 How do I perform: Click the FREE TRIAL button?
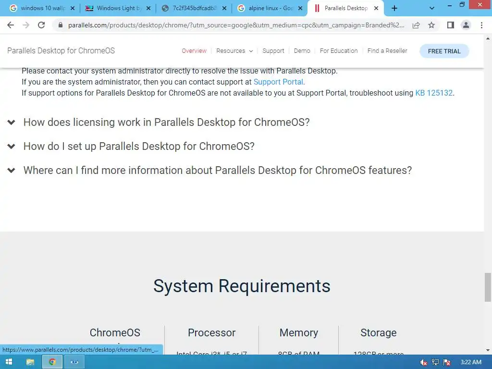pos(444,51)
